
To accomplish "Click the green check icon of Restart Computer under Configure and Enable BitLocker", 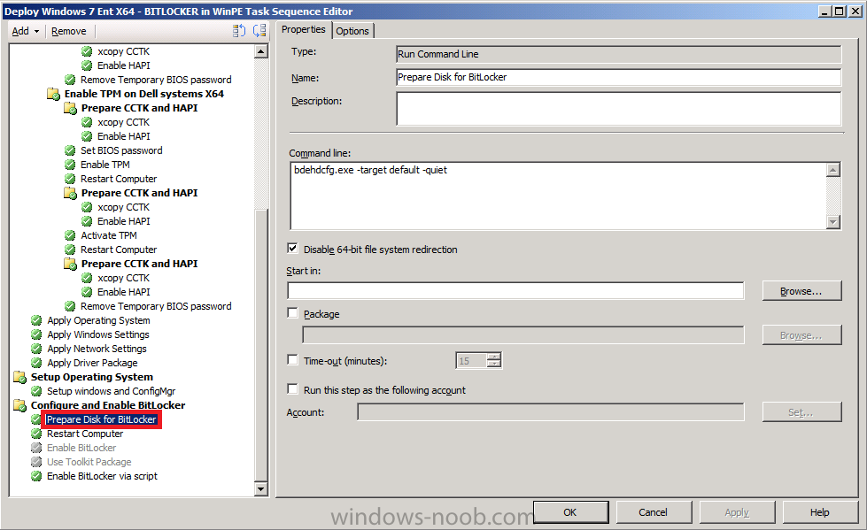I will click(x=36, y=434).
